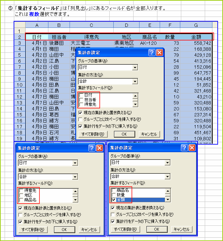This screenshot has width=223, height=241.
Task: Click amount cell 558,742
Action: [x=196, y=43]
